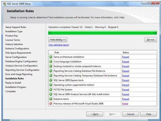161x121 pixels.
Task: Click the red error icon for Visual Studio 2008 rule
Action: pos(51,103)
